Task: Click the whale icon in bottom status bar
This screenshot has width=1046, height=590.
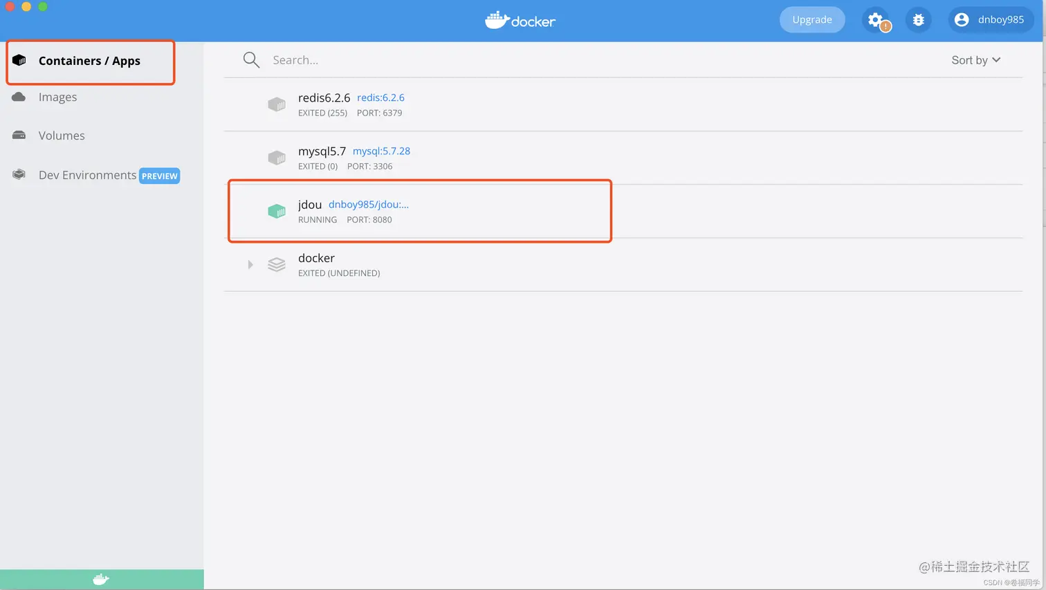Action: point(101,580)
